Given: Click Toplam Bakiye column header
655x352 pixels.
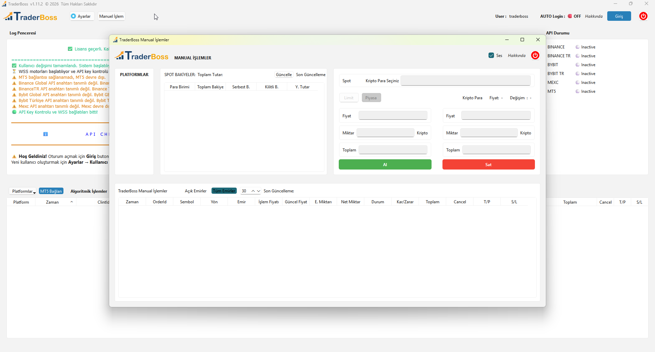Looking at the screenshot, I should pos(210,87).
